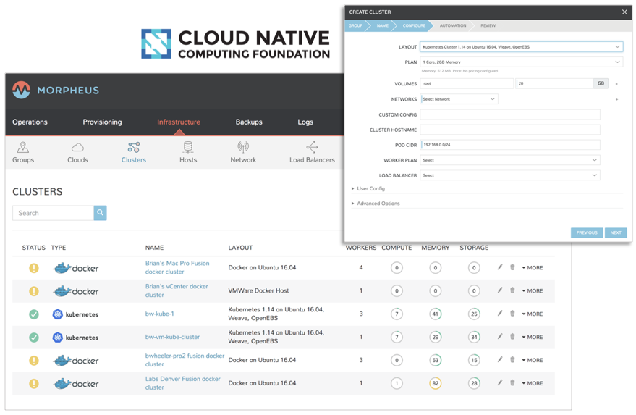Go to Review step in wizard
The width and height of the screenshot is (636, 415).
click(488, 25)
